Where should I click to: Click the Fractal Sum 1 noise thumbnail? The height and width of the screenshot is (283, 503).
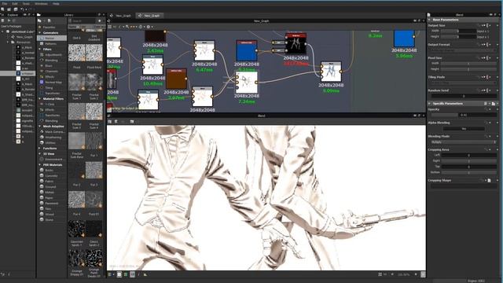[x=77, y=83]
